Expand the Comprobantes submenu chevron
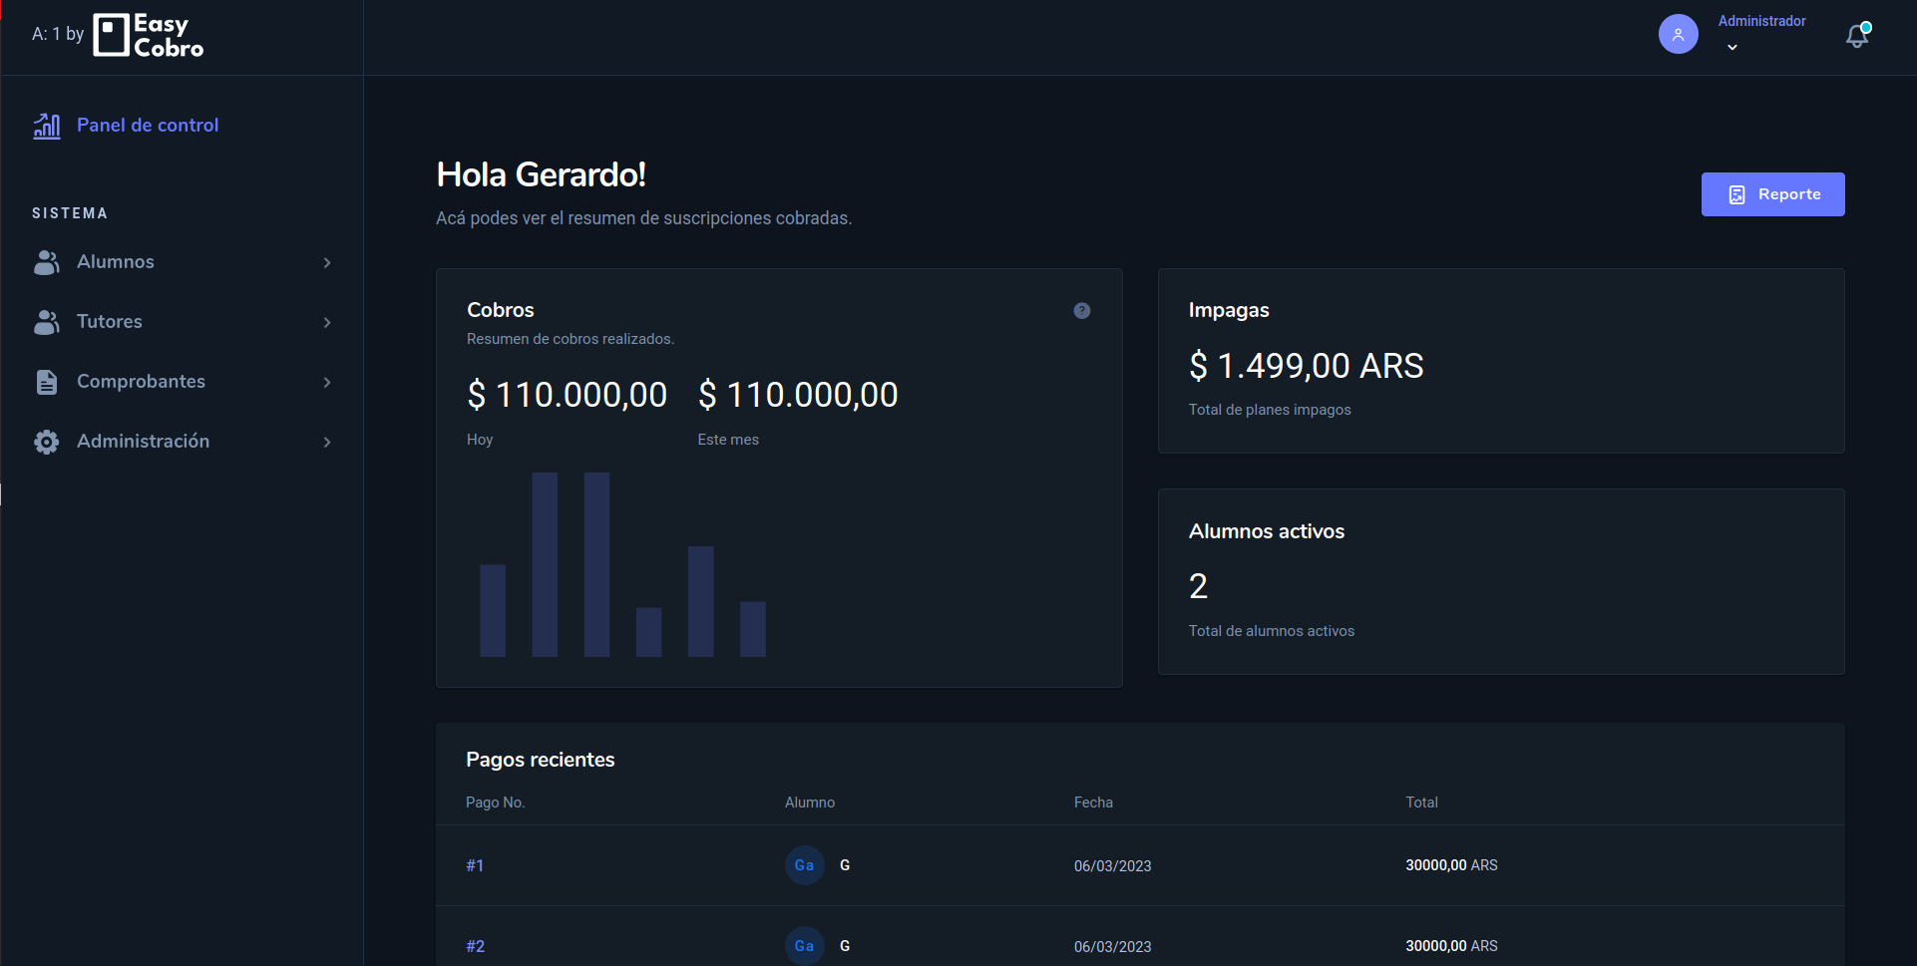The width and height of the screenshot is (1917, 966). (327, 382)
